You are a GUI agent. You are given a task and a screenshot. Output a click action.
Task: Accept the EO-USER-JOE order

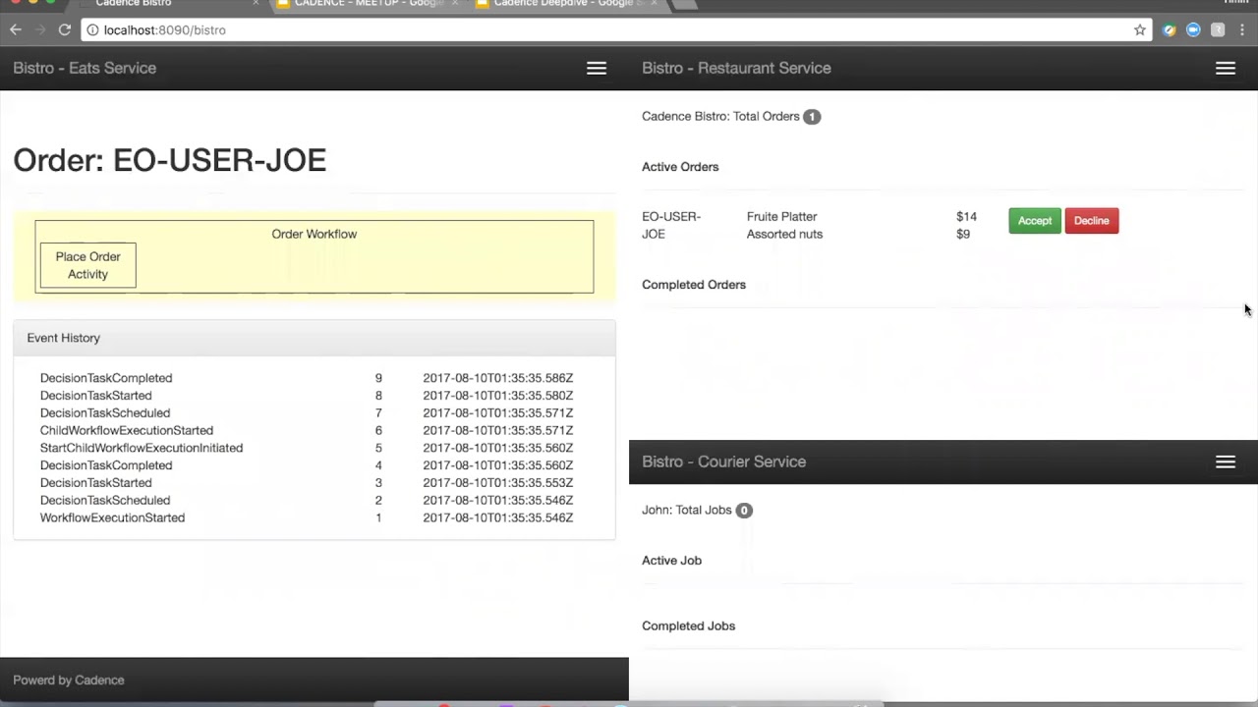(x=1034, y=221)
